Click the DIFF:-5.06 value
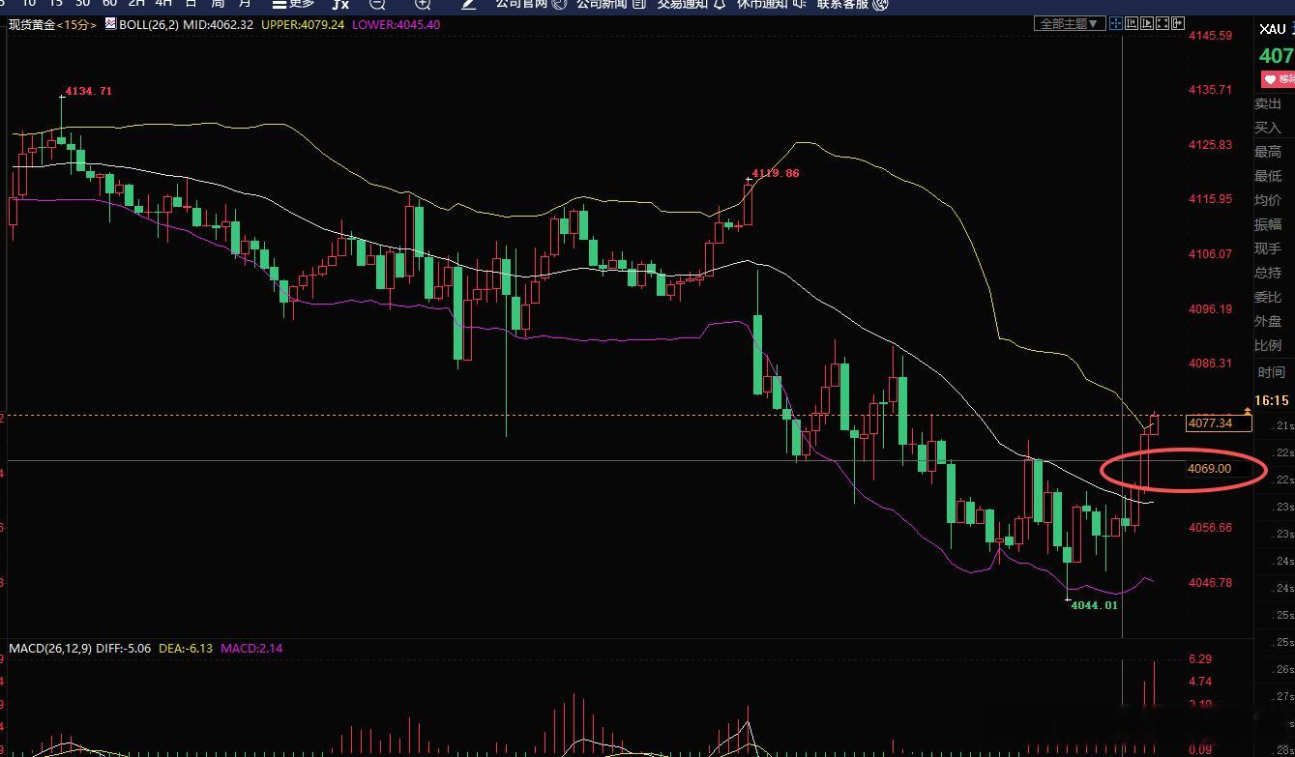 (x=124, y=648)
